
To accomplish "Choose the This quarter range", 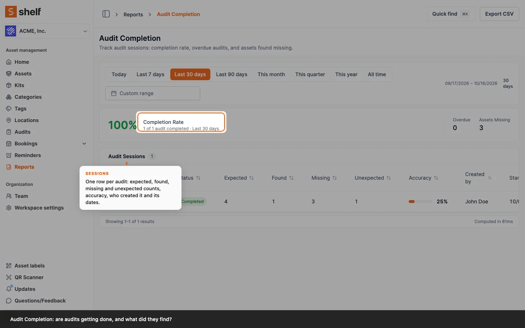I will pos(310,74).
